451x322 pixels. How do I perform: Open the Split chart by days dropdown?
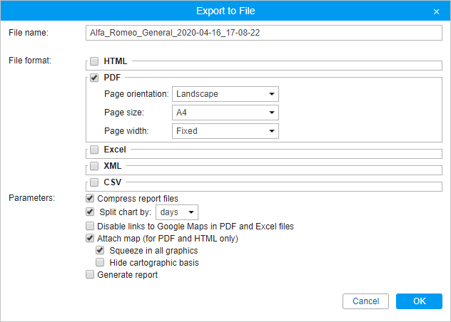176,212
